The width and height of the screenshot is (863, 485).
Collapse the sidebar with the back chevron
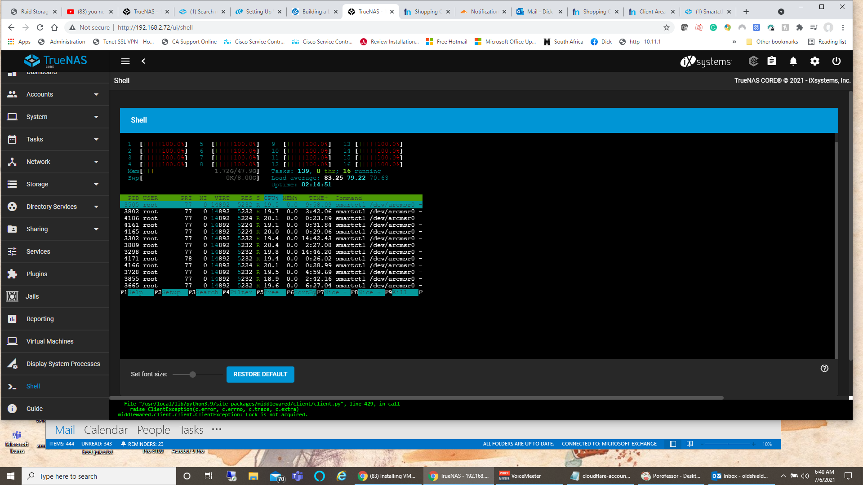pos(143,61)
